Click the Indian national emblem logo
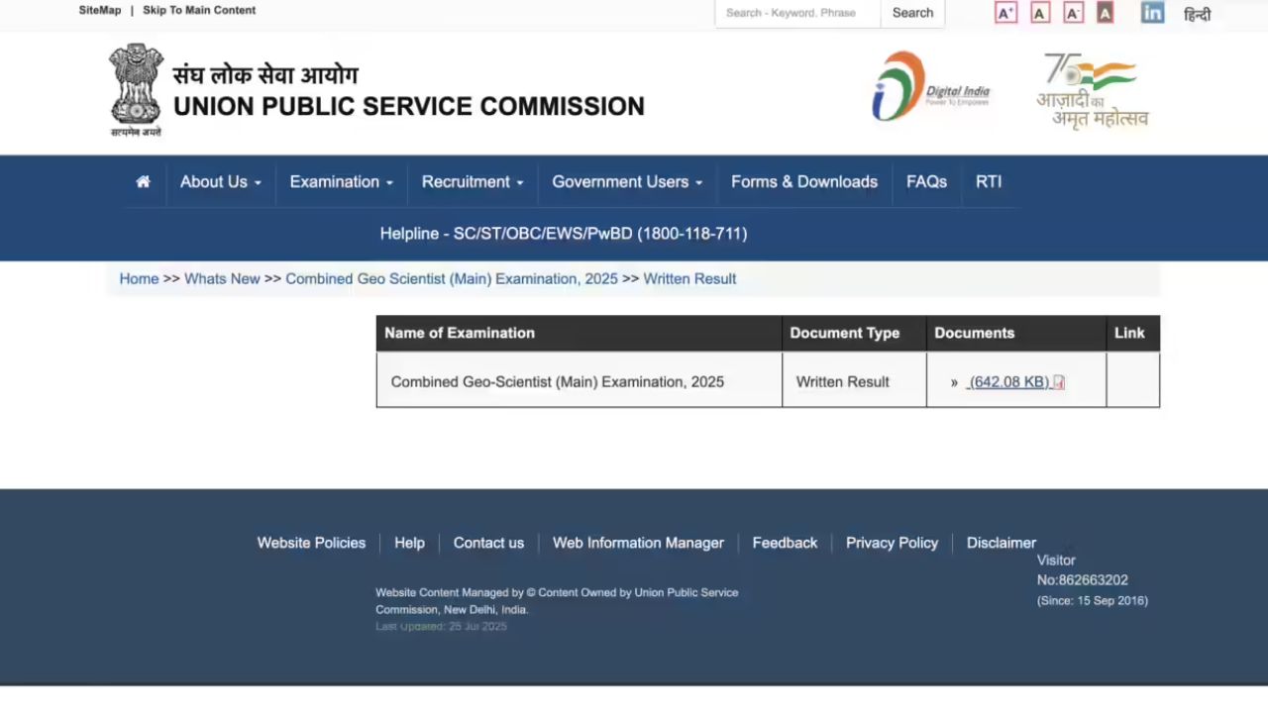The image size is (1268, 713). tap(136, 90)
